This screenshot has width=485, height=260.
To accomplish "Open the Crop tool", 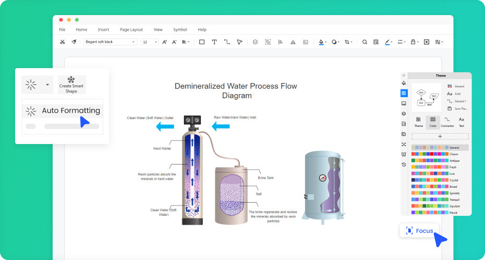I will coord(347,42).
